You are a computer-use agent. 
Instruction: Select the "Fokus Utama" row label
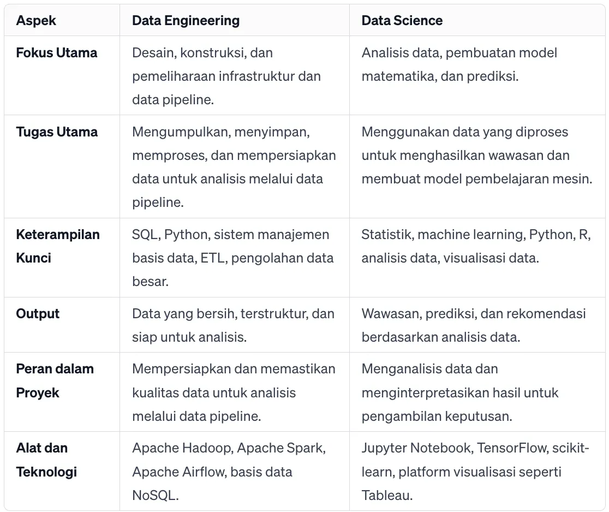tap(57, 53)
